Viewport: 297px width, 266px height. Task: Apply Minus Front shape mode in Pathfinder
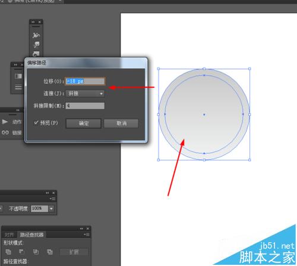21,252
